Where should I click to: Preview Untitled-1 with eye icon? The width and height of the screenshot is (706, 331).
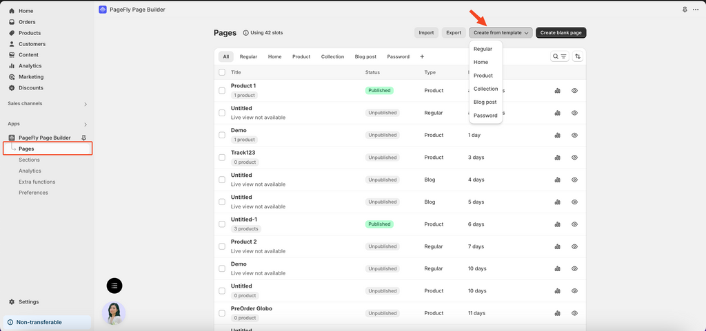(574, 224)
